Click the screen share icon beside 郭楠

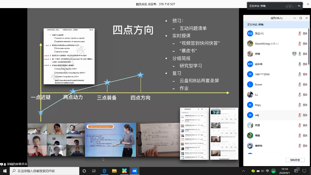click(294, 54)
